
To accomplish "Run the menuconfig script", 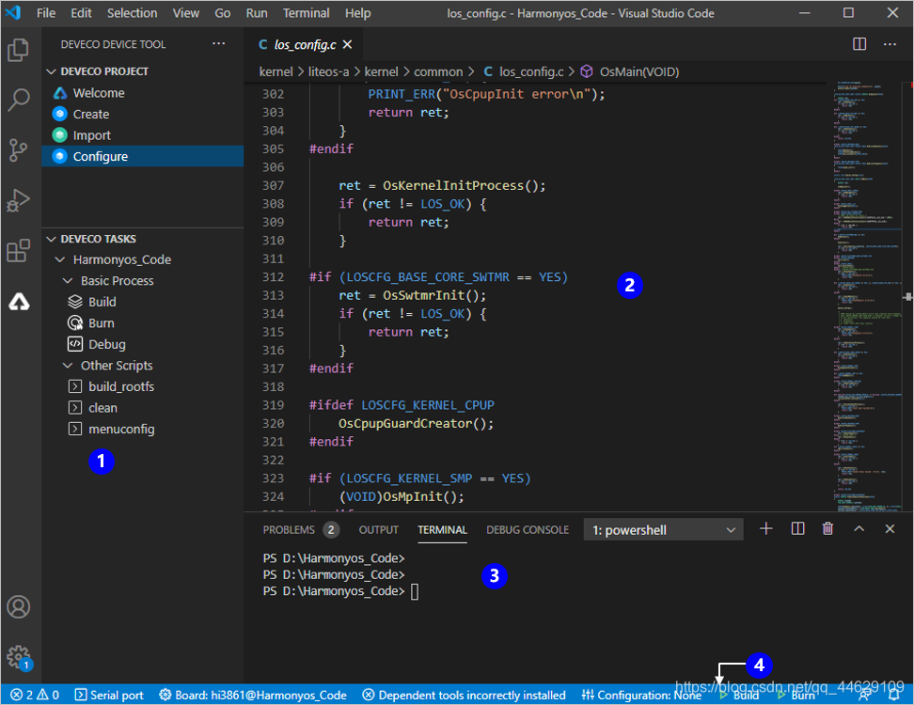I will pyautogui.click(x=143, y=429).
